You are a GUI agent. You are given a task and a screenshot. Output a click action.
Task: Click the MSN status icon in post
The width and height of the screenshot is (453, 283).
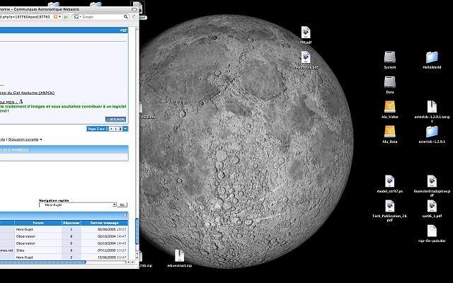tap(21, 101)
